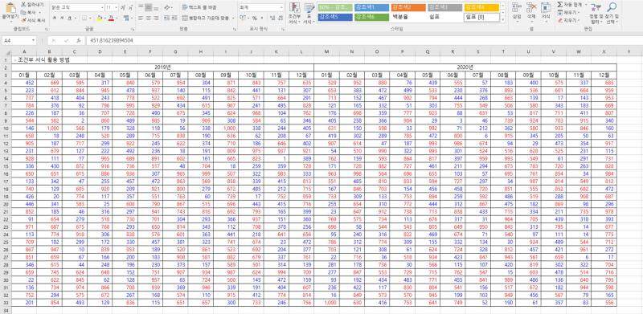Open Find & Select (찾기 및 선택) magnifier
The width and height of the screenshot is (643, 314).
coord(612,7)
